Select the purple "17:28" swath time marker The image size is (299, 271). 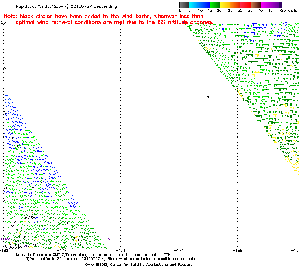tap(6, 239)
